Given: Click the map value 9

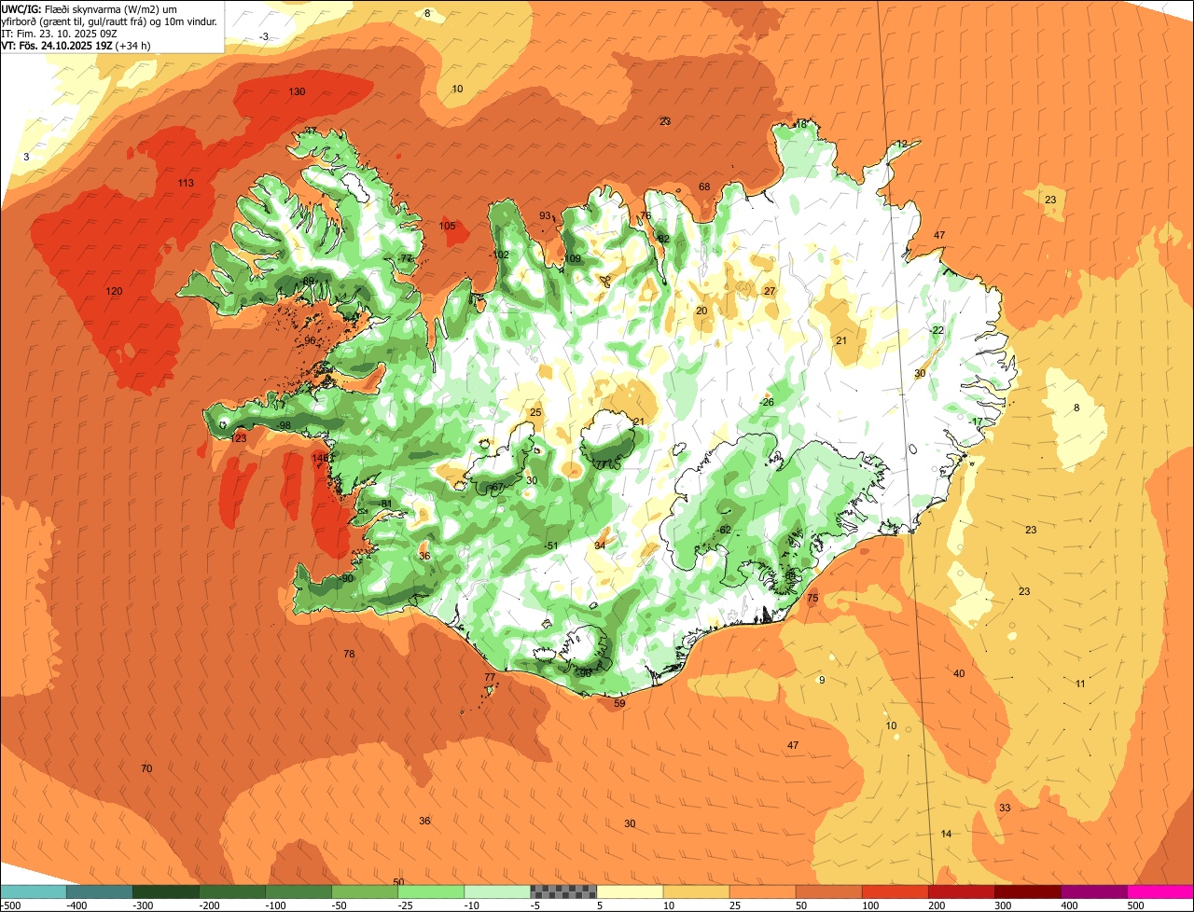Looking at the screenshot, I should (x=822, y=680).
